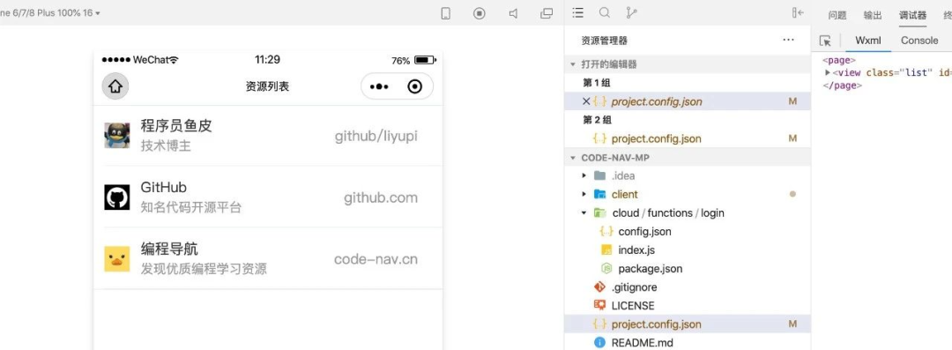The width and height of the screenshot is (952, 350).
Task: Open the three-dot capsule menu in simulator
Action: coord(379,86)
